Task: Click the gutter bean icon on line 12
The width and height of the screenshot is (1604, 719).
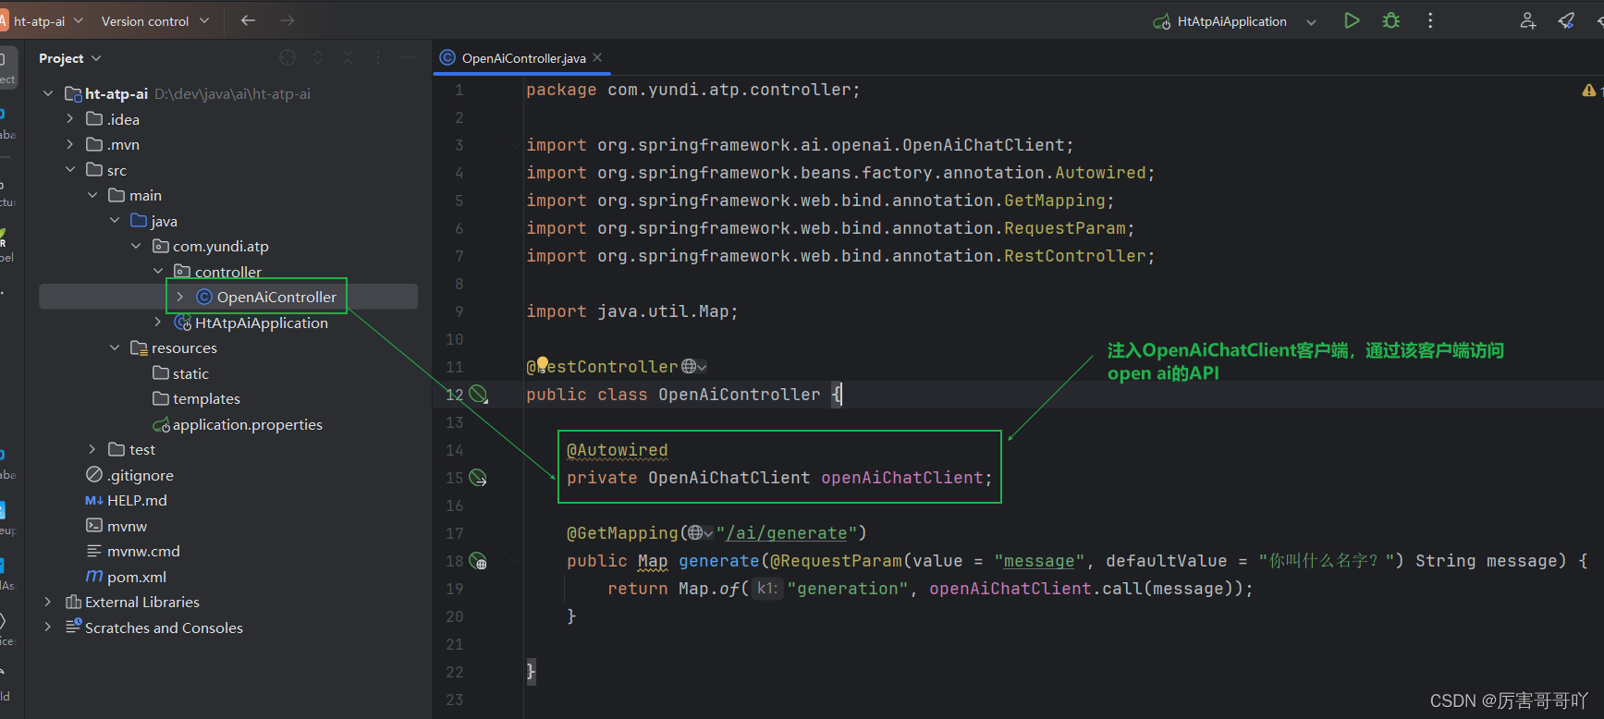Action: tap(478, 395)
